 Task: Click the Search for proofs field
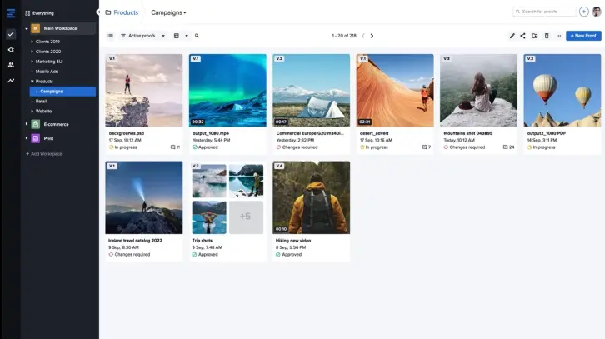click(546, 12)
